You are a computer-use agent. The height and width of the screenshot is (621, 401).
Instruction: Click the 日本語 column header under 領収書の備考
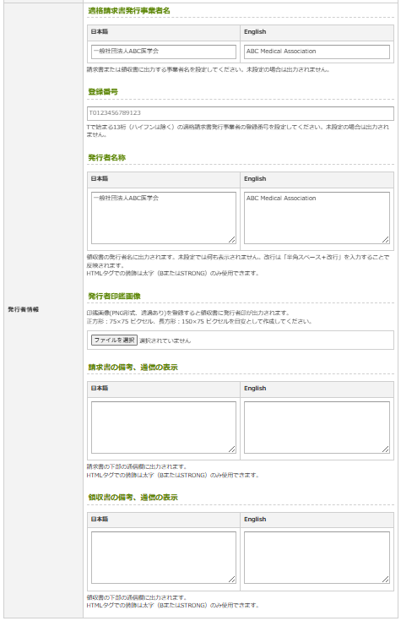click(100, 520)
